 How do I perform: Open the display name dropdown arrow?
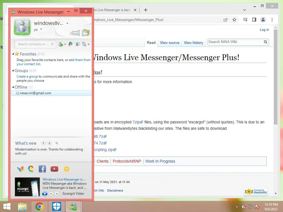(x=67, y=23)
